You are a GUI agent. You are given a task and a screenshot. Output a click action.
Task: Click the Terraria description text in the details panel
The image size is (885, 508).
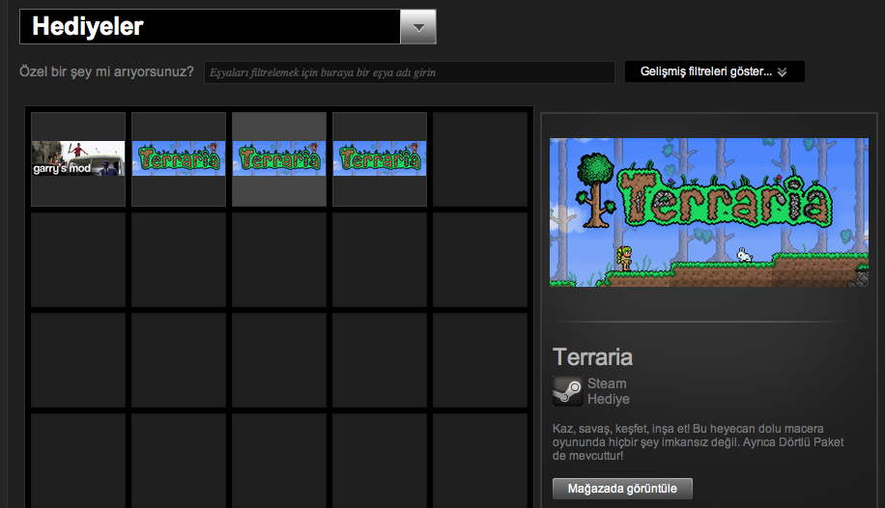point(699,442)
